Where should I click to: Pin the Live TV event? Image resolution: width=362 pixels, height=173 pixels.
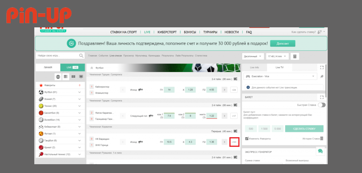pos(322,76)
